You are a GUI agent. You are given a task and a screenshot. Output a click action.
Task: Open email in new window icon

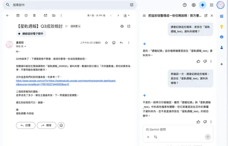129,26
